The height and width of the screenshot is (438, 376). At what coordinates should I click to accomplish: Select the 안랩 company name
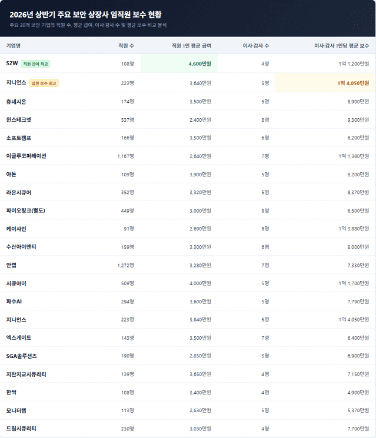coord(11,265)
